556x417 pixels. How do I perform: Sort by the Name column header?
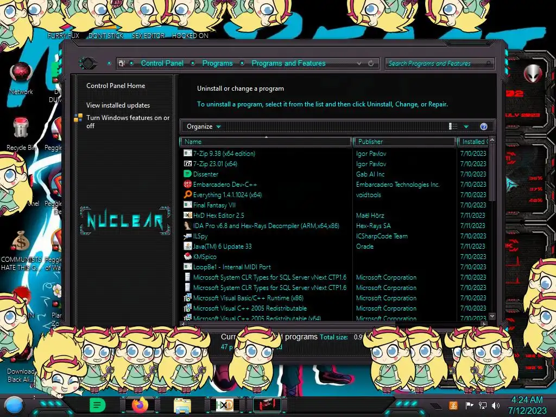[x=266, y=142]
